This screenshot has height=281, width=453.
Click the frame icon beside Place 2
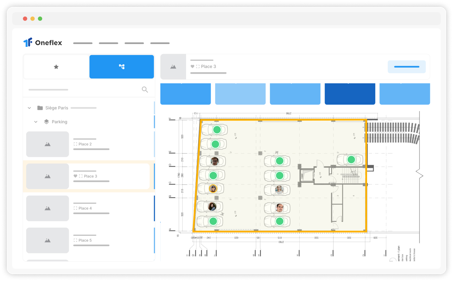[x=75, y=144]
